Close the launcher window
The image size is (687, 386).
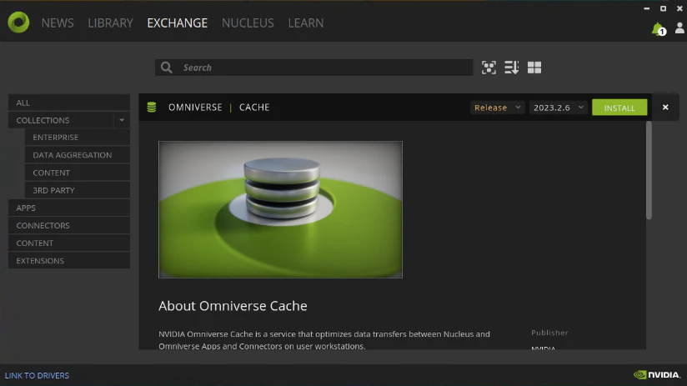[x=679, y=8]
